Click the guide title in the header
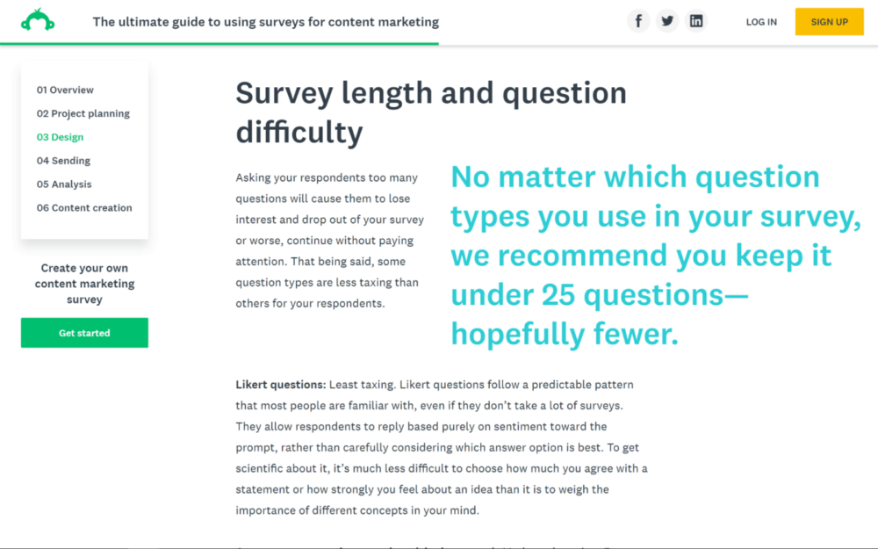The width and height of the screenshot is (878, 549). pos(265,21)
